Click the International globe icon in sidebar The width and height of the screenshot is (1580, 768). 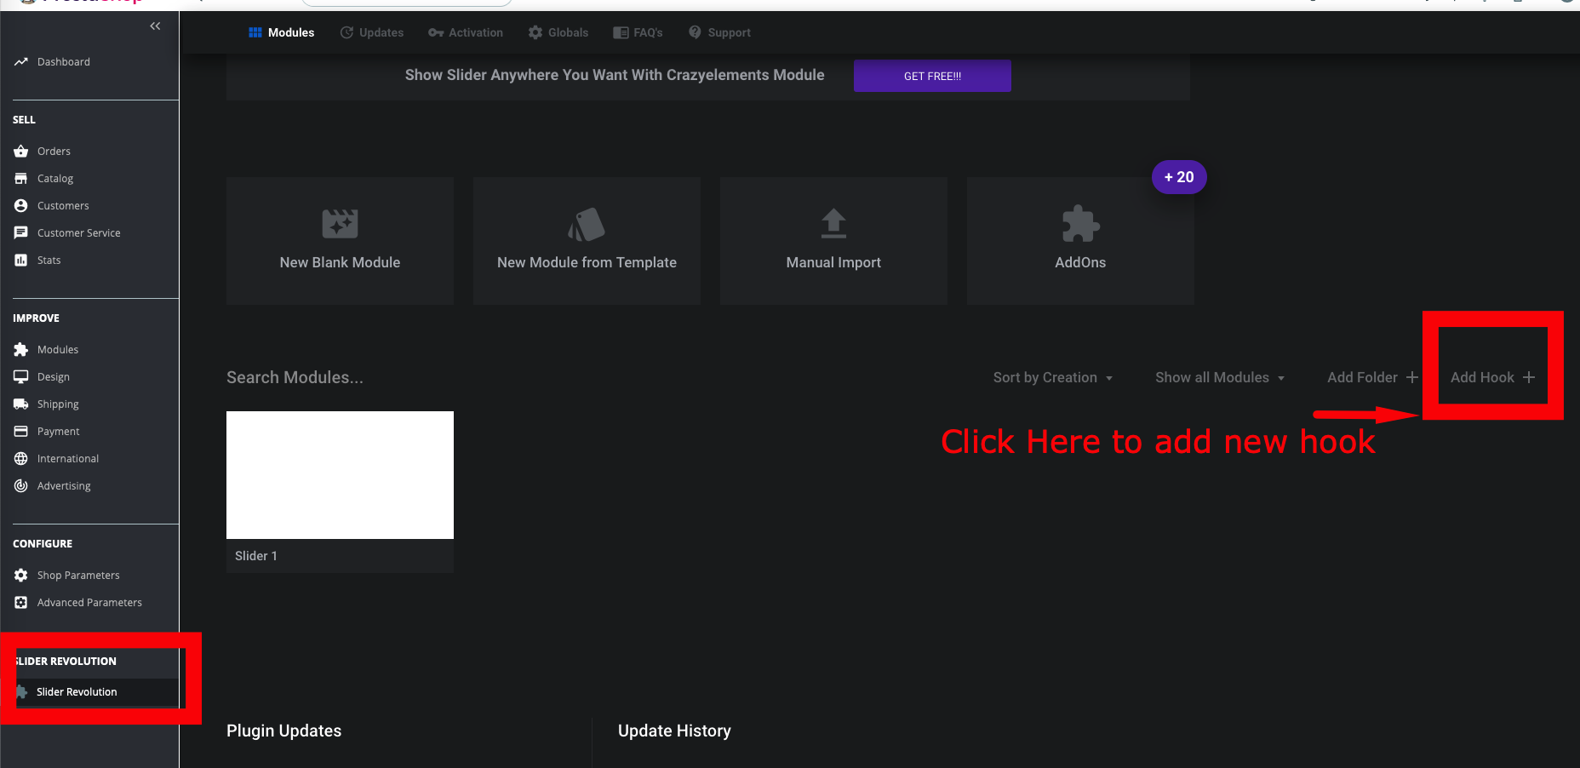click(x=21, y=458)
